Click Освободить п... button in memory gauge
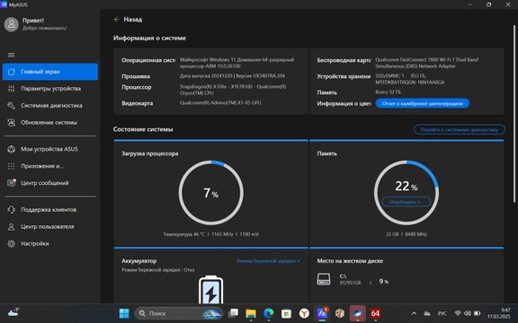This screenshot has height=323, width=518. pyautogui.click(x=406, y=202)
